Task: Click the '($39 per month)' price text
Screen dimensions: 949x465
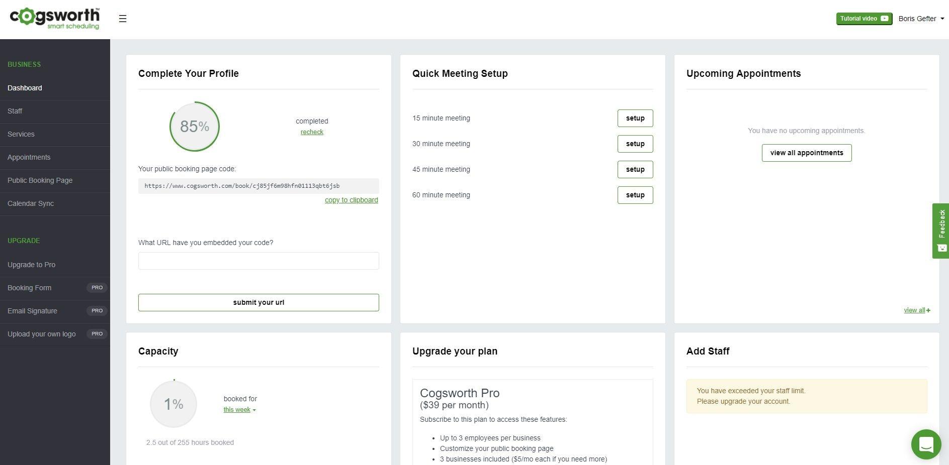Action: tap(454, 405)
